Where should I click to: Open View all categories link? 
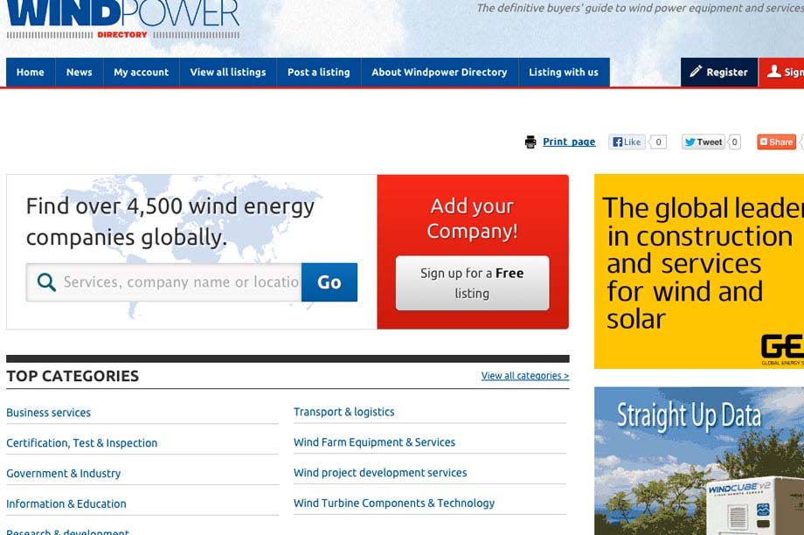point(525,376)
